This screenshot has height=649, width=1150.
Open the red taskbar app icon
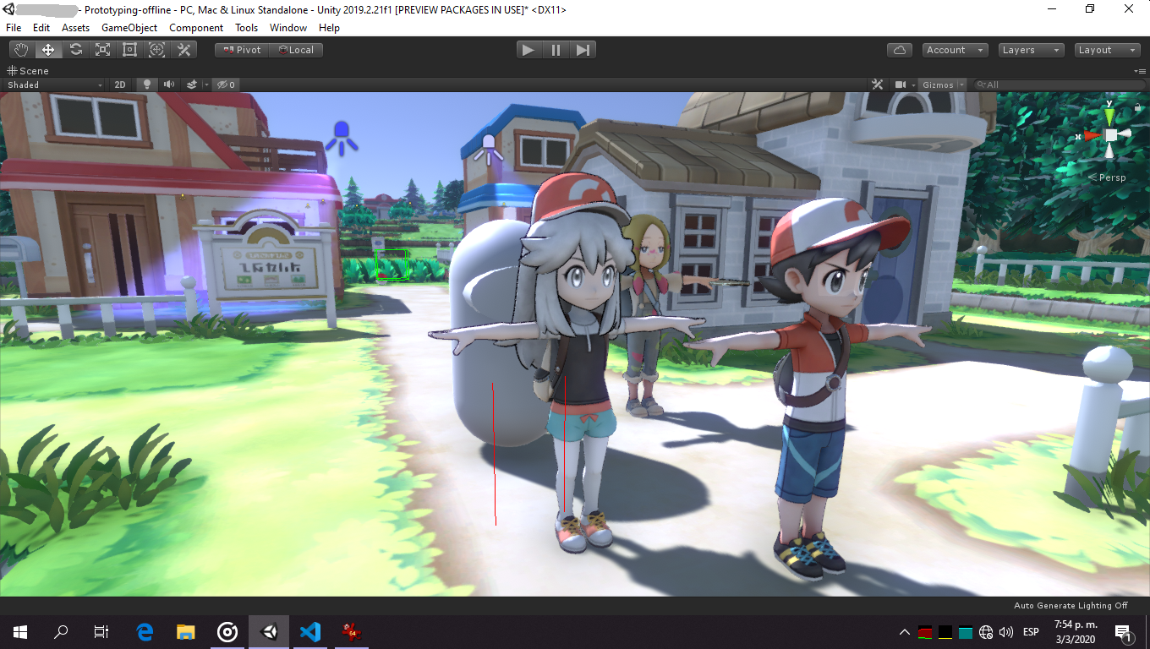pos(351,631)
